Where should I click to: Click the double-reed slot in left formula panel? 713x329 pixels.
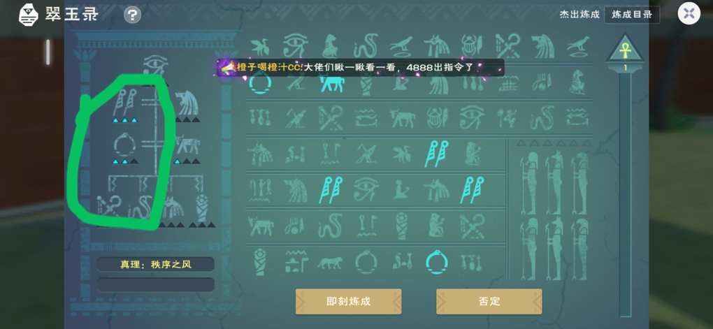124,105
